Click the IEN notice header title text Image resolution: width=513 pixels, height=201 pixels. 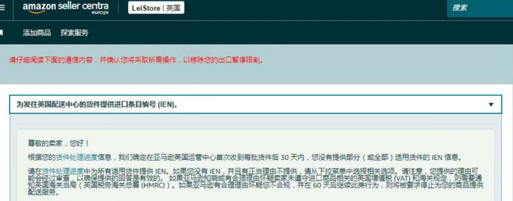97,104
